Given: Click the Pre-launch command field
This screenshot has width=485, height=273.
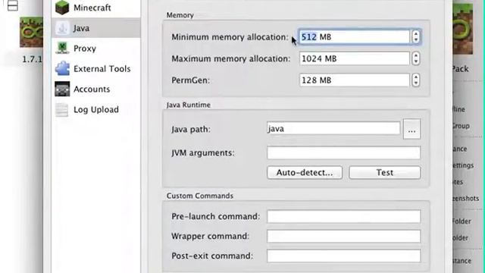Looking at the screenshot, I should [x=343, y=216].
